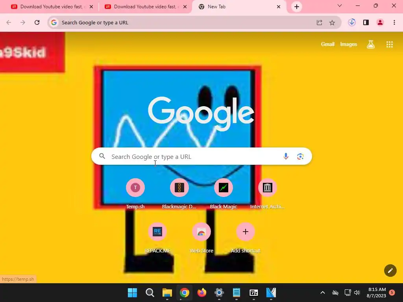Open Search Labs flask icon
The height and width of the screenshot is (302, 403).
pos(371,44)
